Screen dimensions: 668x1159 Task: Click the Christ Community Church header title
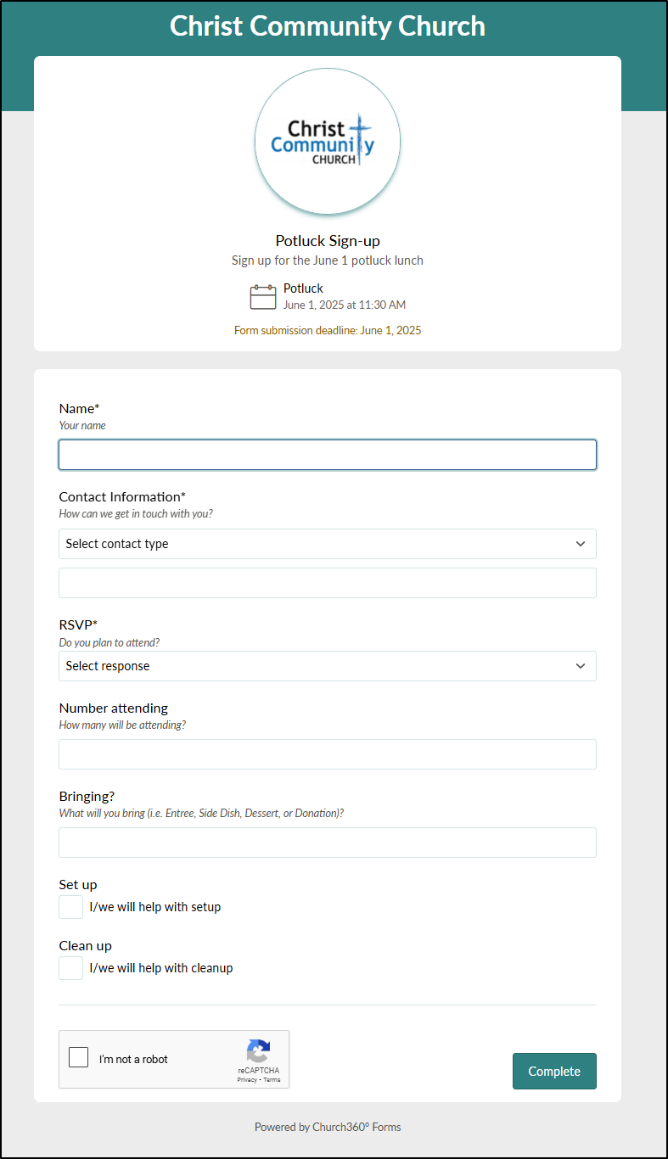click(328, 26)
